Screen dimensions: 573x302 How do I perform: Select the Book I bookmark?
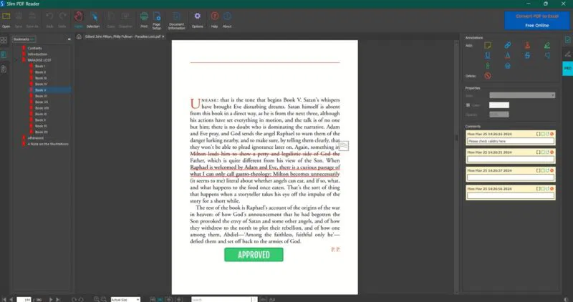click(40, 66)
